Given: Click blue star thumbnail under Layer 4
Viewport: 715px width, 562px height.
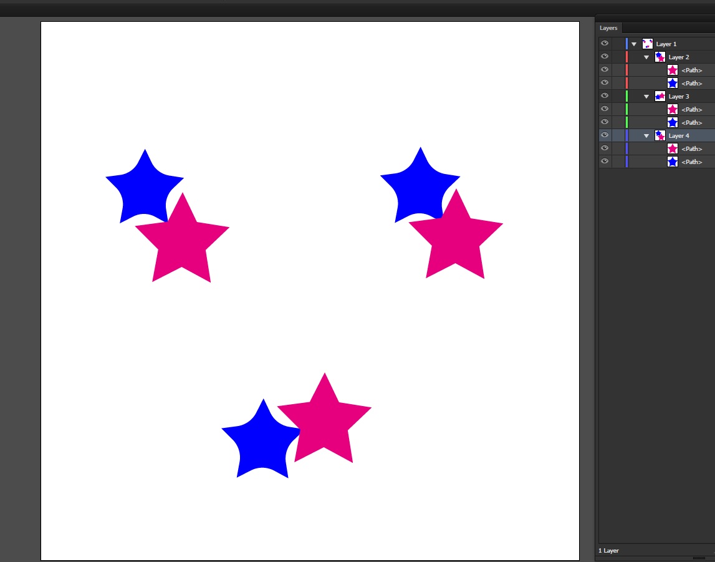Looking at the screenshot, I should click(673, 162).
